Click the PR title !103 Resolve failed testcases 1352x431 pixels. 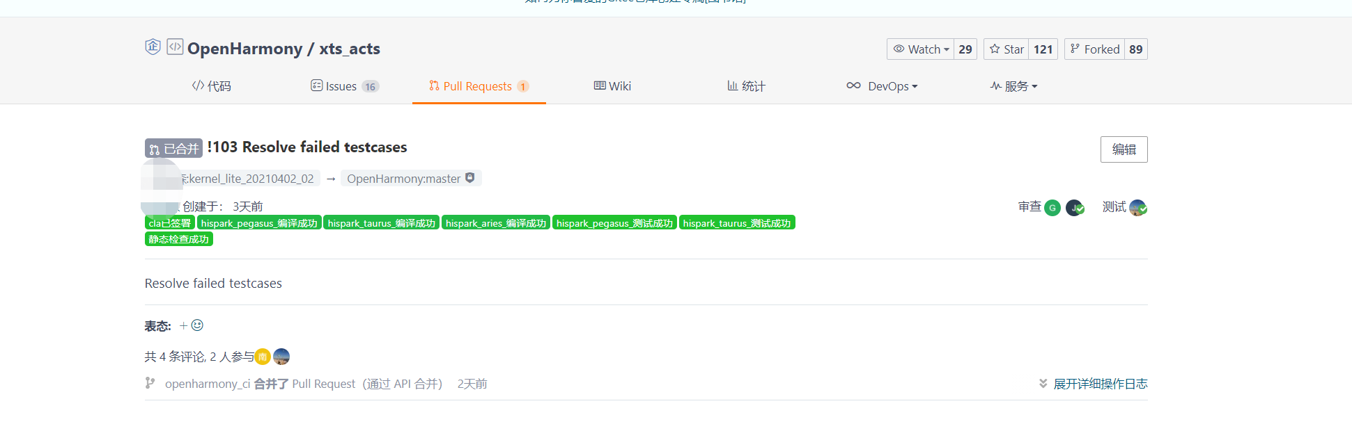click(307, 147)
